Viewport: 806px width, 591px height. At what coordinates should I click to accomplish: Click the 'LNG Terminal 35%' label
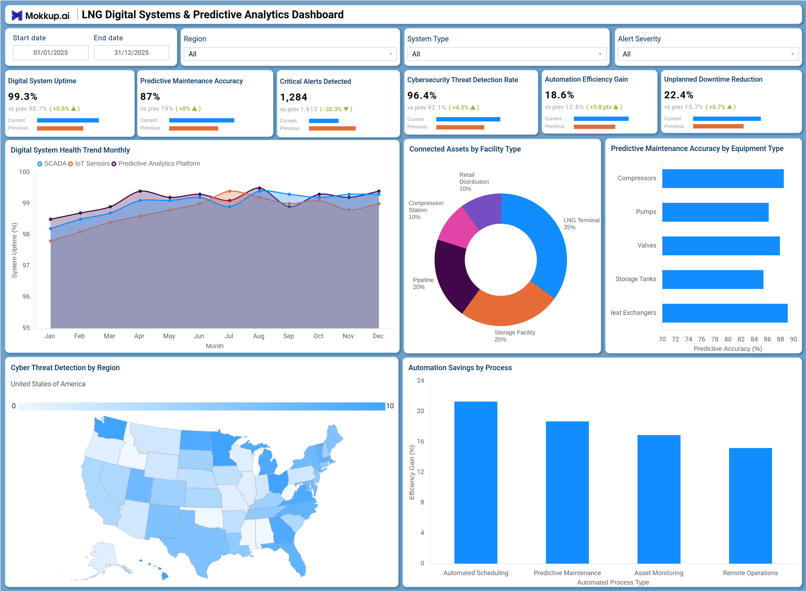click(x=581, y=224)
